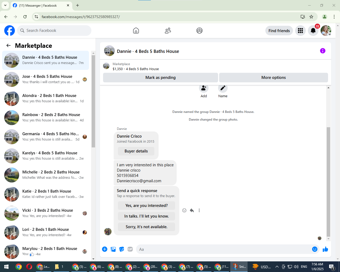This screenshot has height=272, width=340.
Task: Send 'Sorry, it's not available.' response
Action: 146,227
